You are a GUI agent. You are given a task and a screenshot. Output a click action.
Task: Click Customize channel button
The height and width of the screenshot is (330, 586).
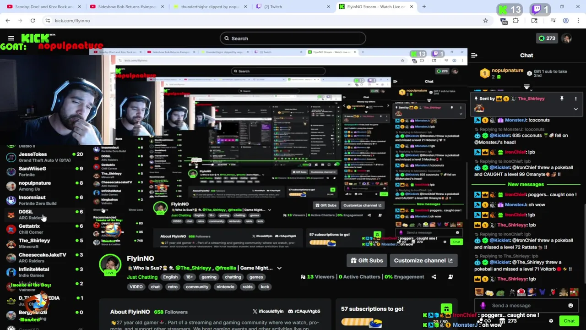tap(423, 260)
